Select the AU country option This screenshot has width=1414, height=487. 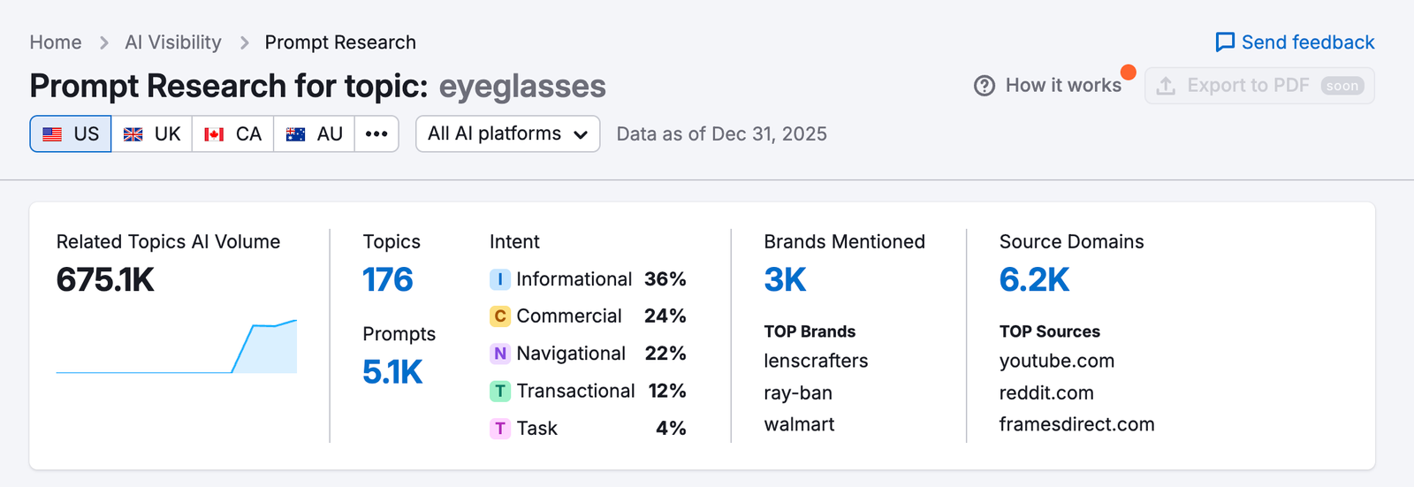[314, 134]
